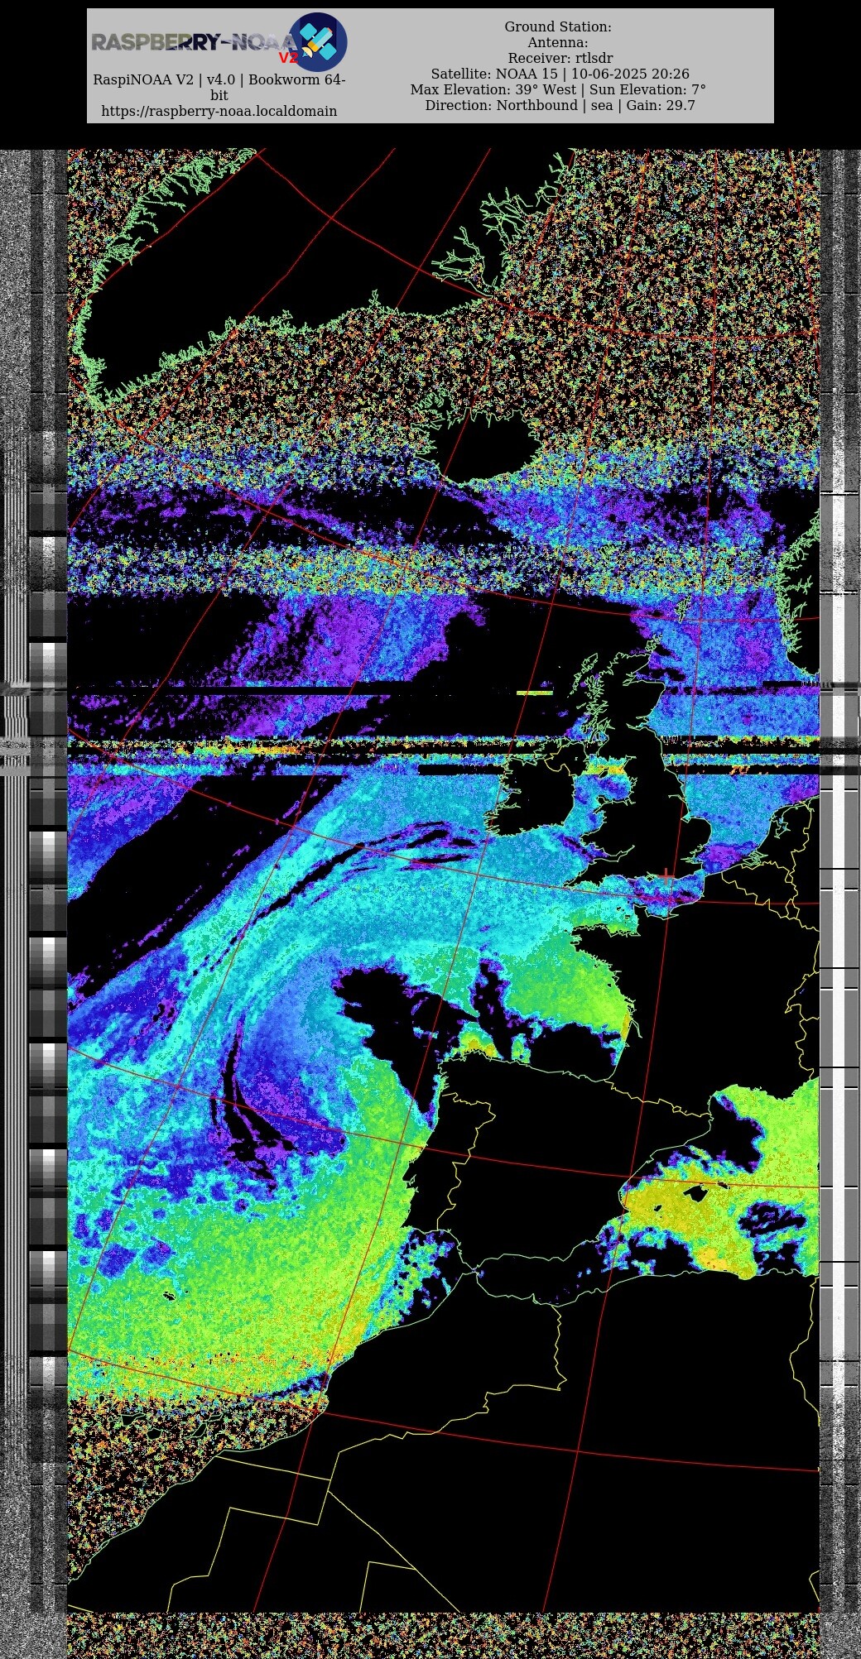Click the https://raspberry-noaa.localdomain URL text

click(219, 111)
